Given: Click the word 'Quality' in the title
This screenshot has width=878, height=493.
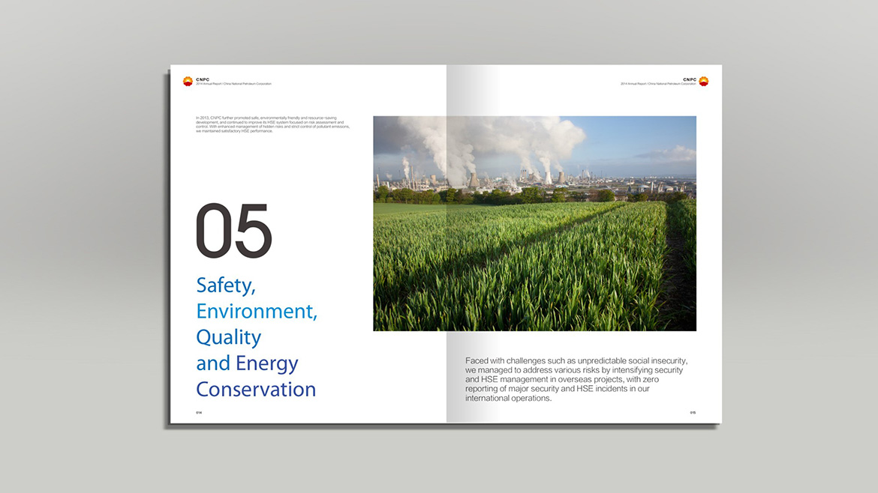Looking at the screenshot, I should point(228,338).
